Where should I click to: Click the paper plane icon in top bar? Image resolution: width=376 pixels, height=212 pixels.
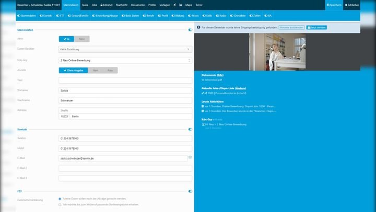[x=174, y=5]
